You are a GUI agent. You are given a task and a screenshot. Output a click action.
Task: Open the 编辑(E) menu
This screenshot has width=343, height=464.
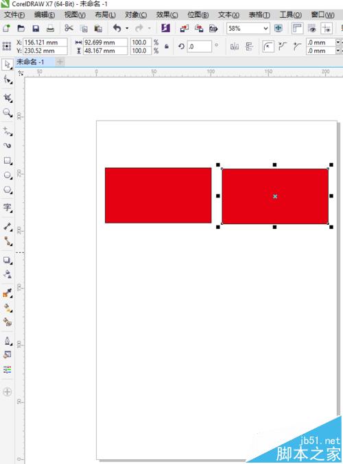coord(45,15)
